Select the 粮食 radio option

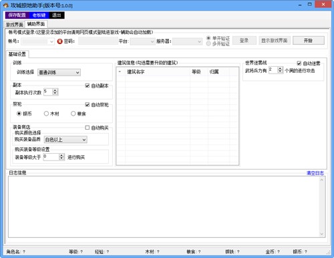point(78,114)
